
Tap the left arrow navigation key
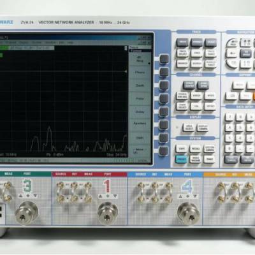pos(231,54)
